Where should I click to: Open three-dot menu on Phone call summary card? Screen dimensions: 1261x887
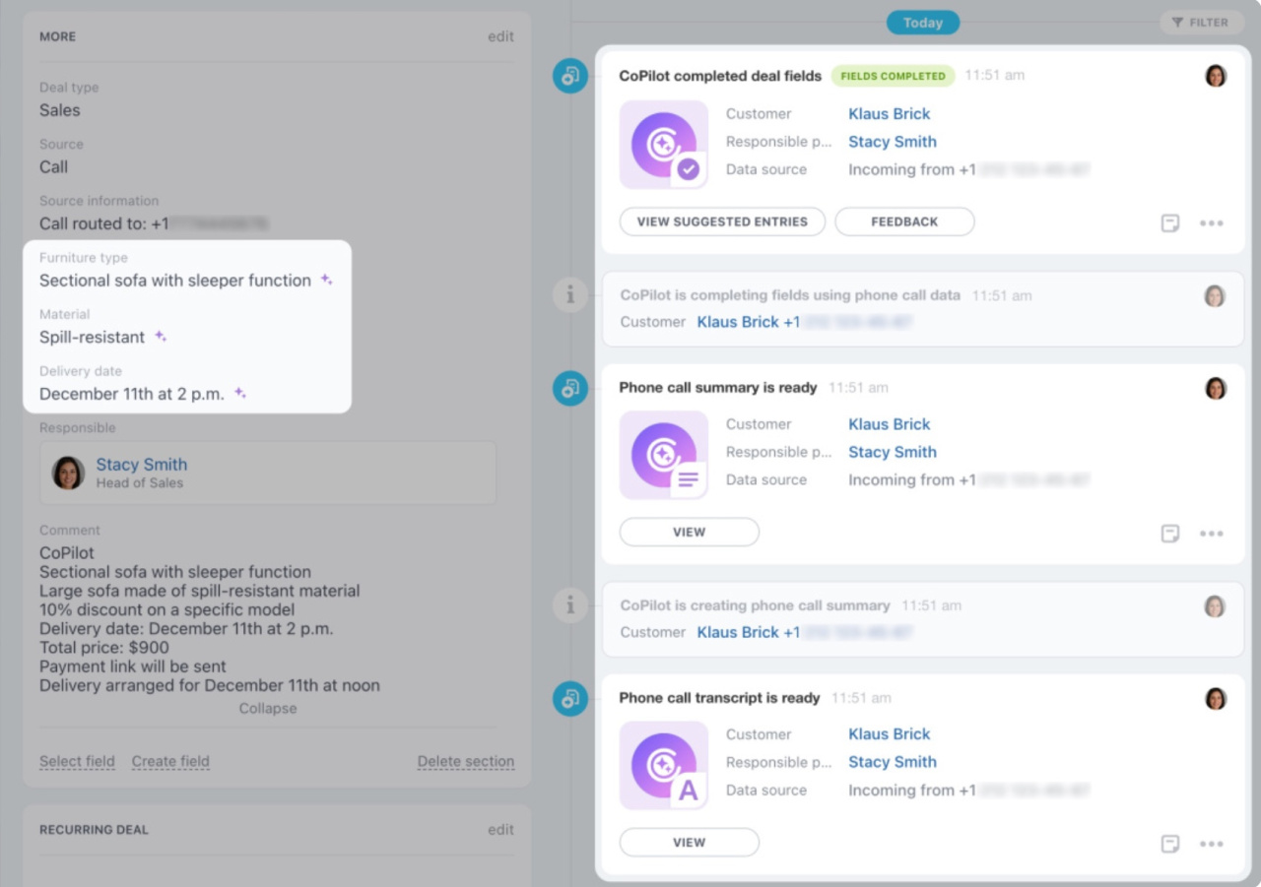coord(1211,534)
